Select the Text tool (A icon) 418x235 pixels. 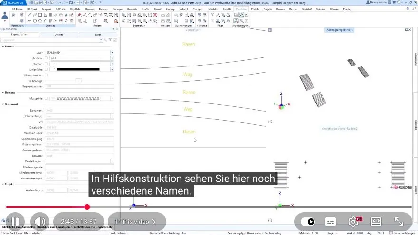tap(66, 15)
